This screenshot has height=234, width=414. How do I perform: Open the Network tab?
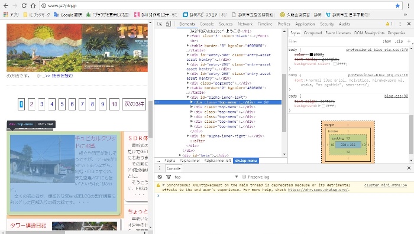click(245, 24)
